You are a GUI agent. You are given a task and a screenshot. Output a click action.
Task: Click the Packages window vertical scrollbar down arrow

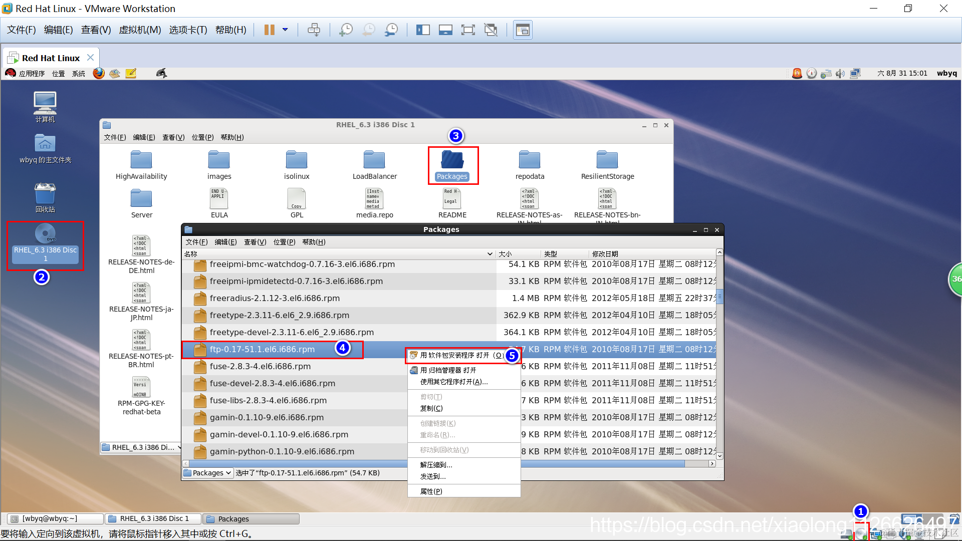click(719, 456)
